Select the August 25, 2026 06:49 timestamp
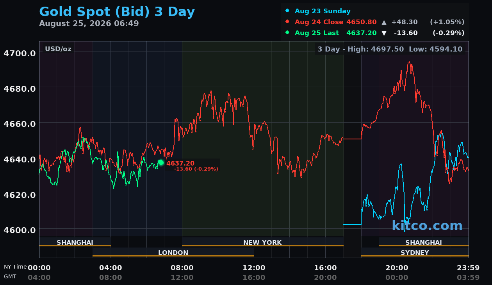Viewport: 492px width, 285px height. pyautogui.click(x=89, y=23)
